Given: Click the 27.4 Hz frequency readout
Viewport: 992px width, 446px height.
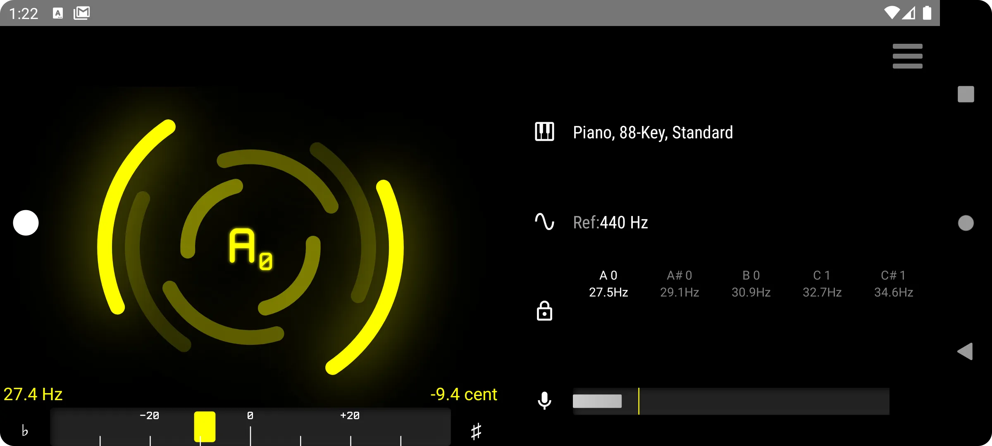Looking at the screenshot, I should point(33,394).
